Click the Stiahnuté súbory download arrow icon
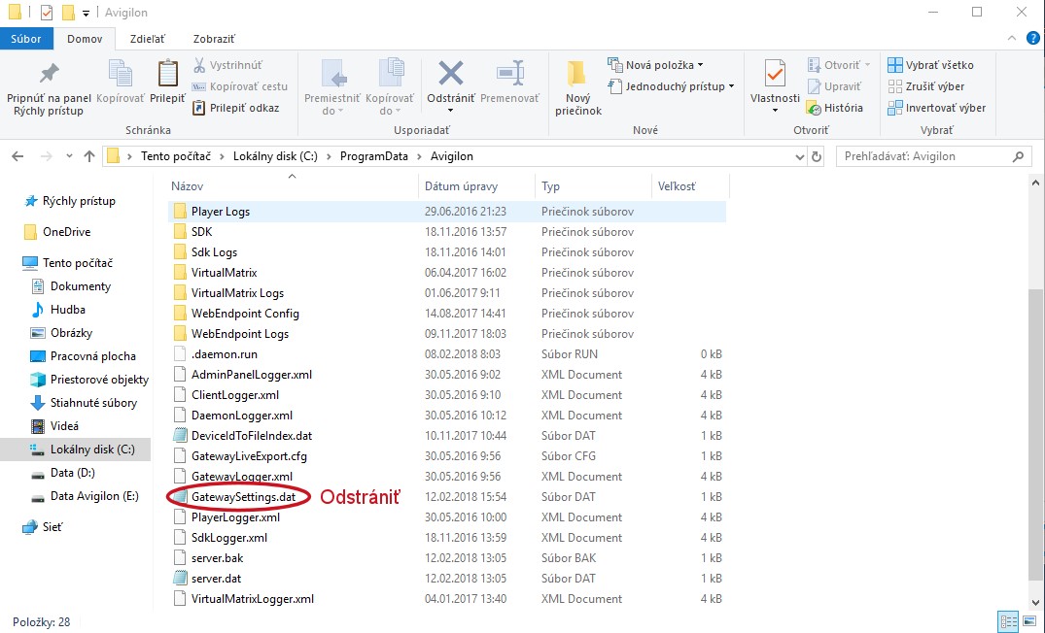The width and height of the screenshot is (1045, 633). coord(38,403)
